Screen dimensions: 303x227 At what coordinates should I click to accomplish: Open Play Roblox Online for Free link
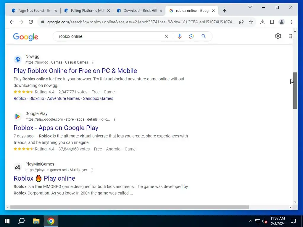point(75,71)
